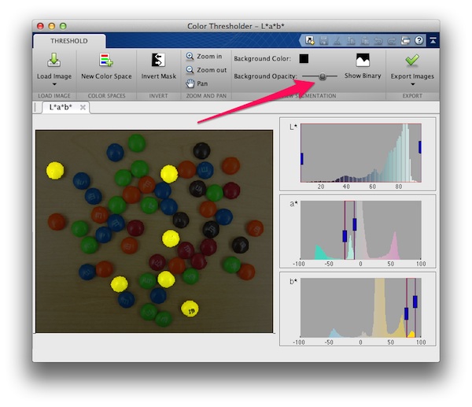Select the L*a*b* document tab
Image resolution: width=472 pixels, height=407 pixels.
[61, 107]
